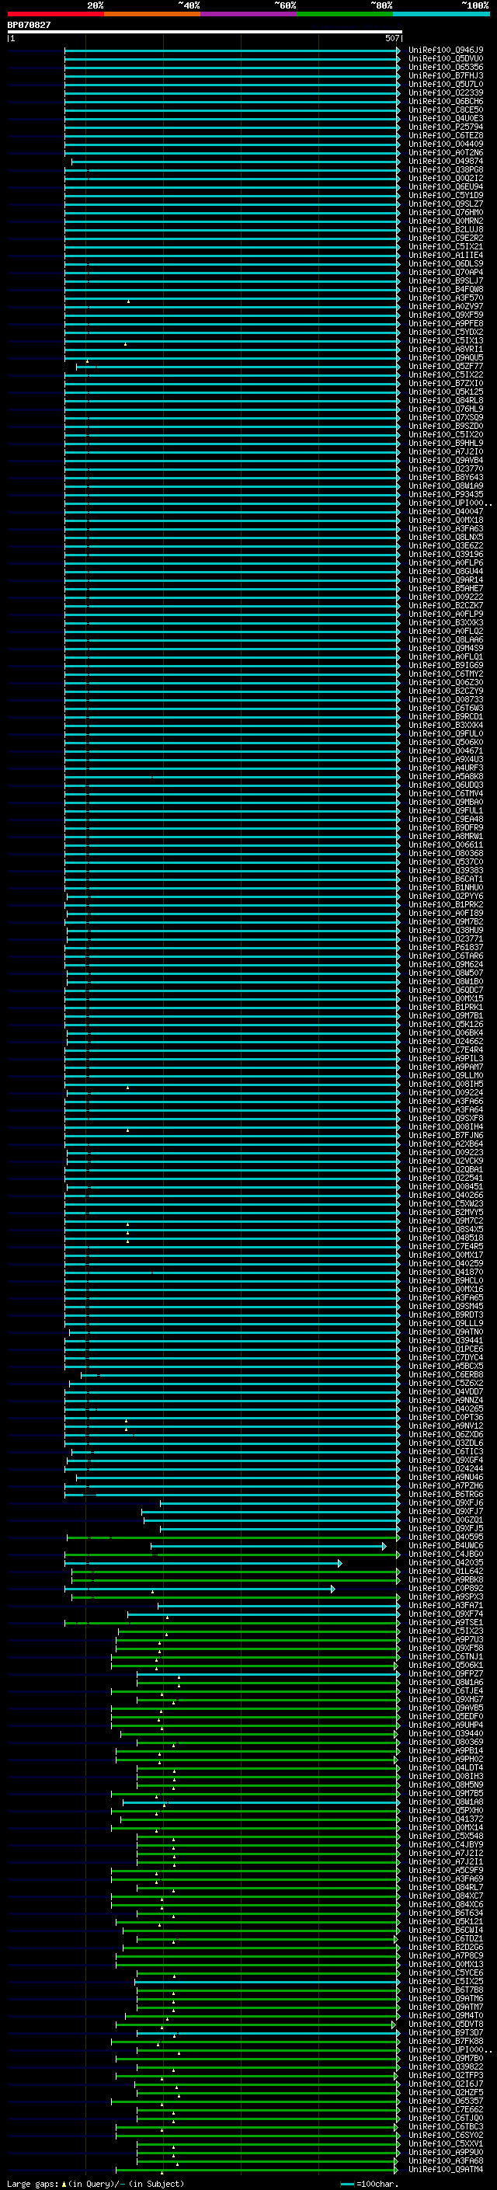Select the UniRef100_A9TSE1 label

pyautogui.click(x=445, y=1622)
